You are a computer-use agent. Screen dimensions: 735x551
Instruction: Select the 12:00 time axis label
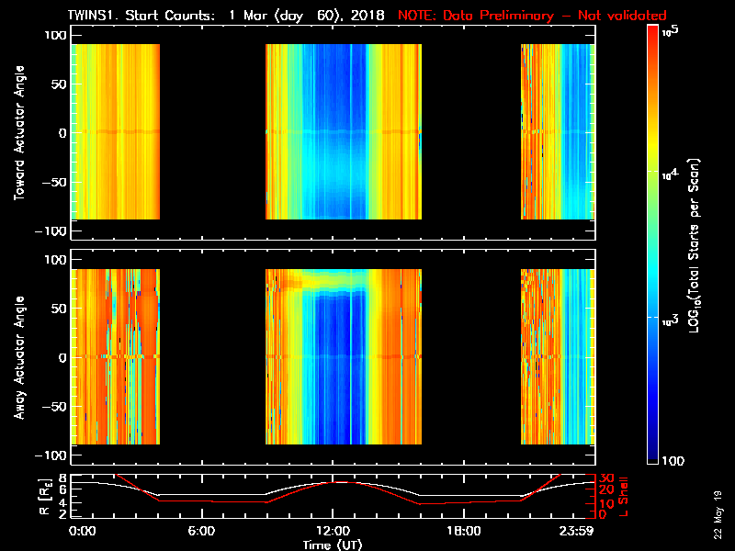(x=332, y=531)
